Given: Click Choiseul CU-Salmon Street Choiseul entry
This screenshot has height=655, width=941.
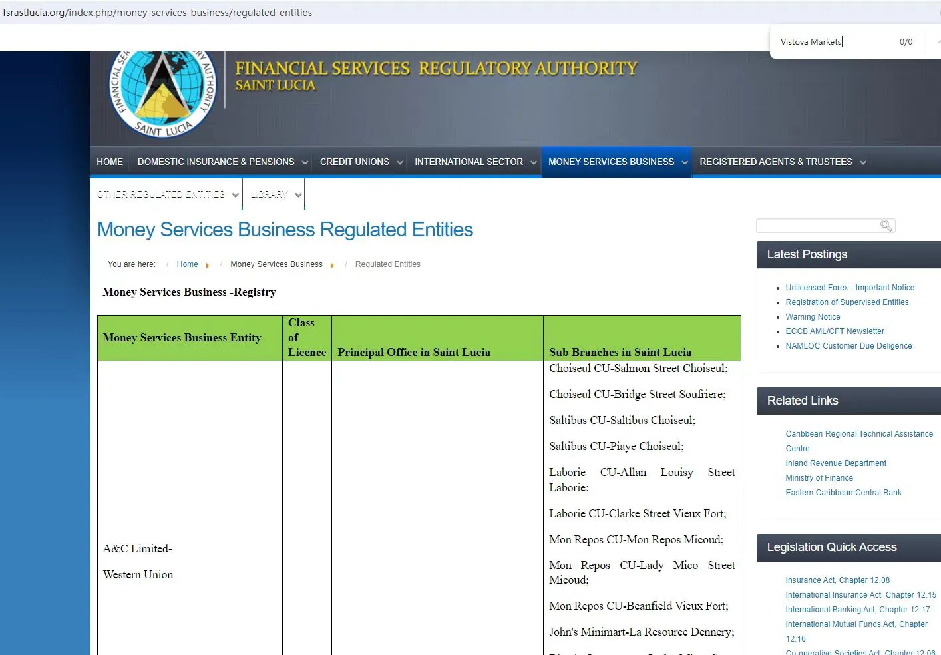Looking at the screenshot, I should (638, 368).
